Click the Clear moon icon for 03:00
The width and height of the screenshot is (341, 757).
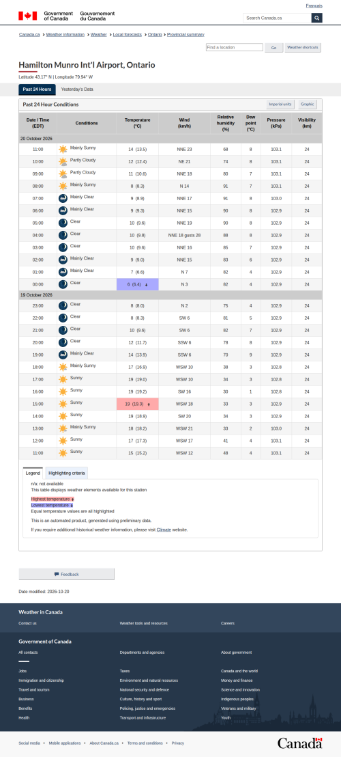pos(63,248)
